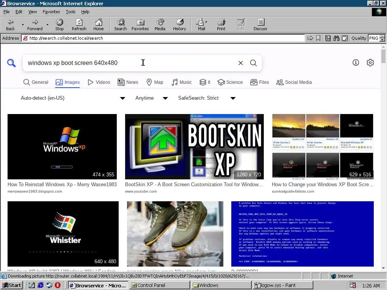Image resolution: width=387 pixels, height=290 pixels.
Task: Decrease Quality with spinner down arrow
Action: [382, 40]
